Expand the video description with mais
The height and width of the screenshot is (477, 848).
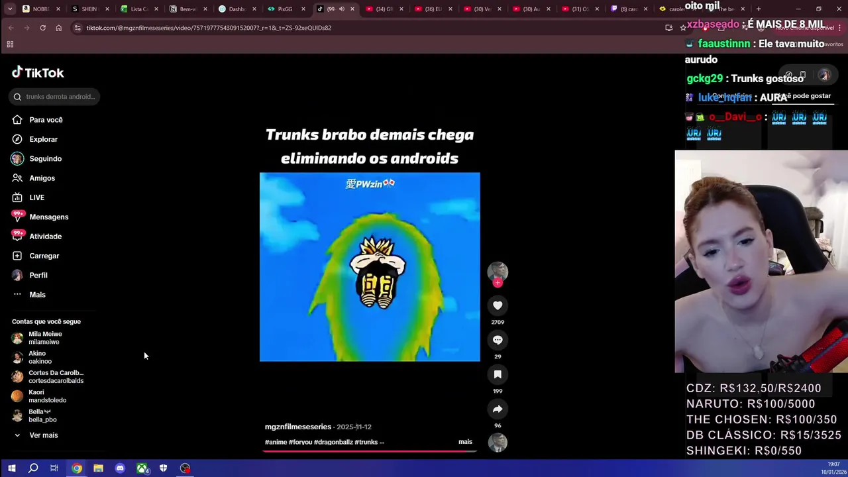point(465,442)
